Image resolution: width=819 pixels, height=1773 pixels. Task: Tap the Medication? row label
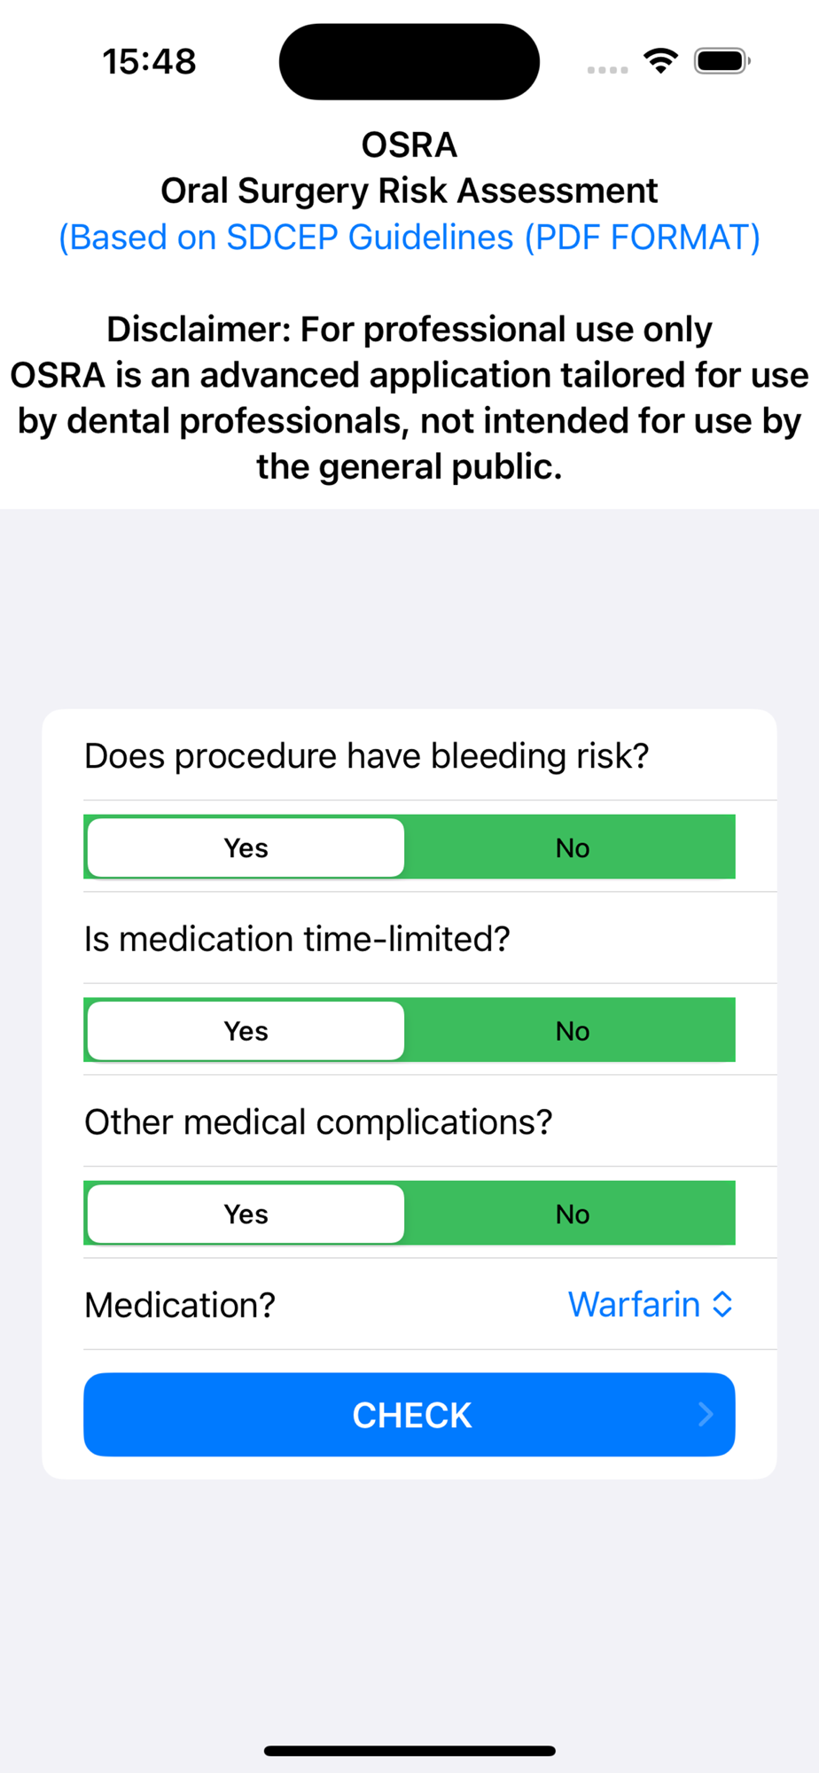coord(180,1305)
